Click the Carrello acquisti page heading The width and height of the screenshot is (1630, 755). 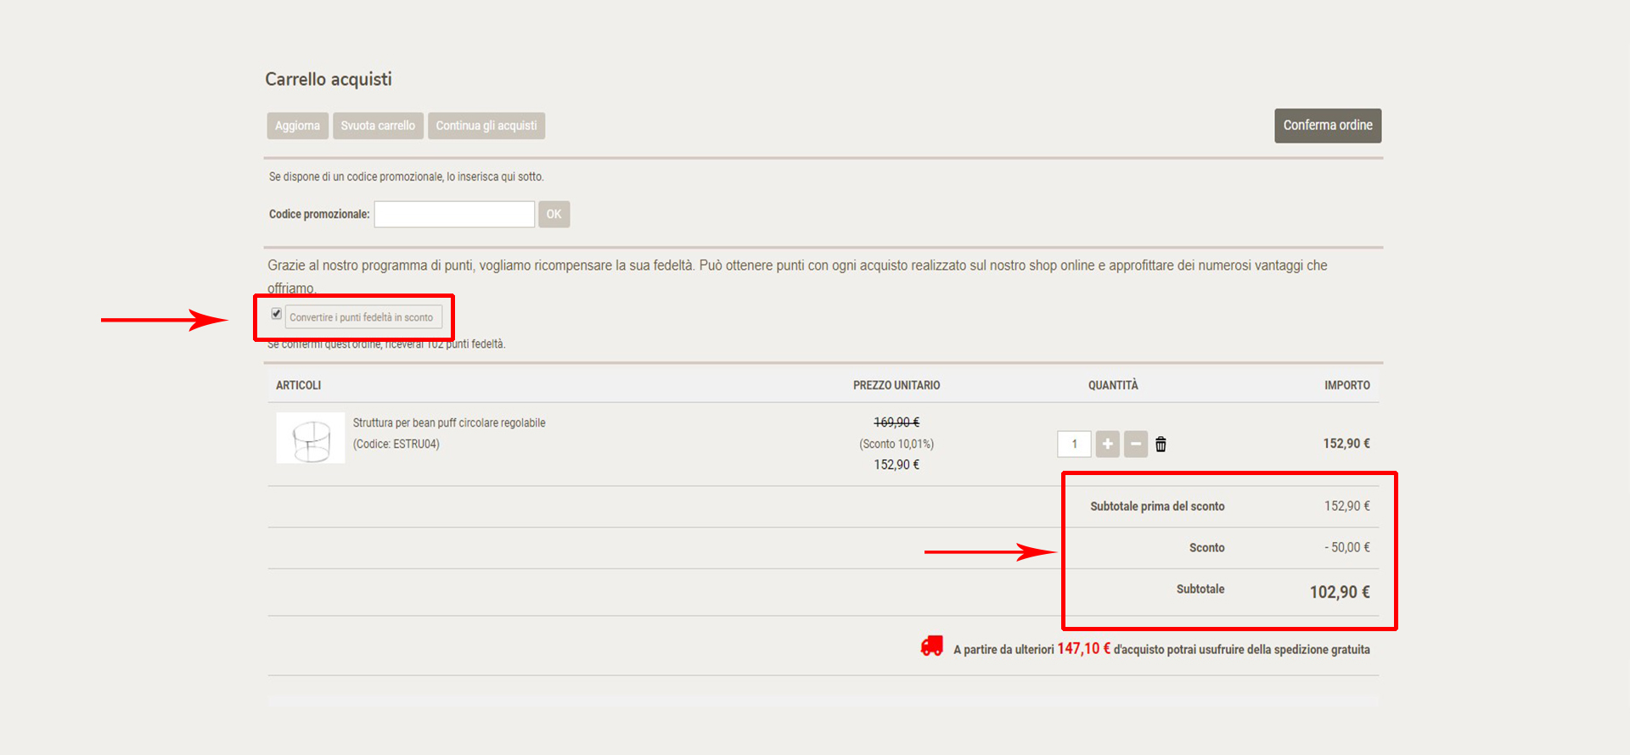329,79
